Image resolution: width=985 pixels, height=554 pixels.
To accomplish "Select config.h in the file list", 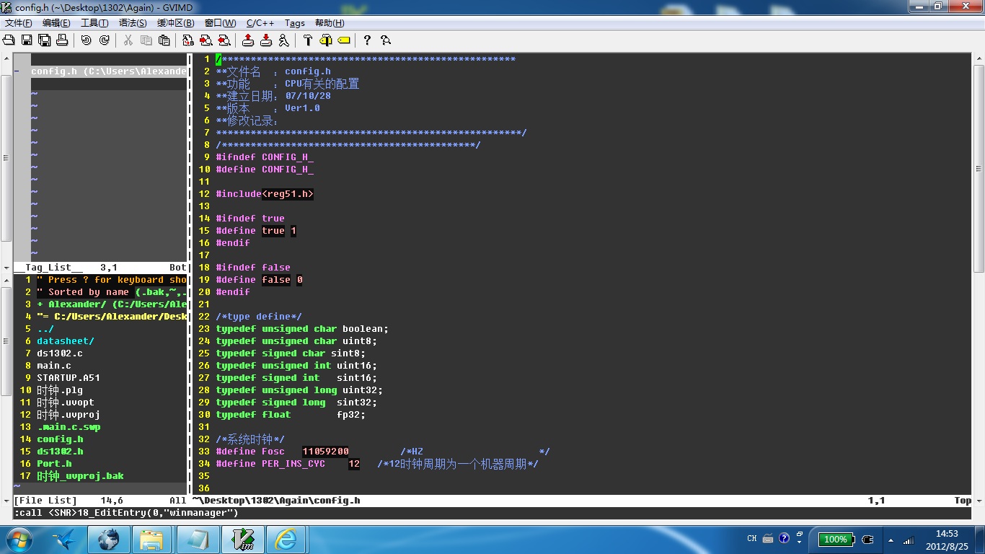I will point(60,439).
